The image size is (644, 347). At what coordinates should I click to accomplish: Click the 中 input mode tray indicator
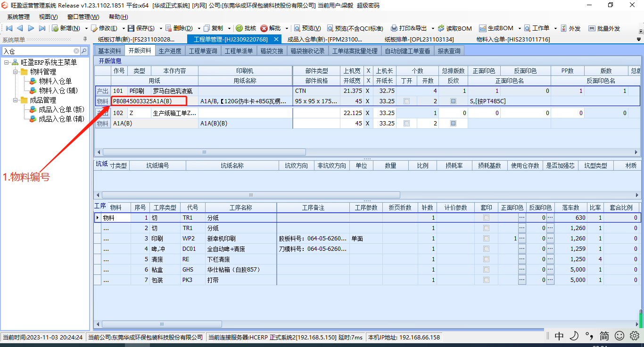(559, 336)
